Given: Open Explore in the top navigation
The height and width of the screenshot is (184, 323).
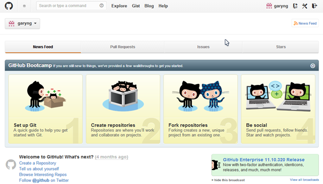Looking at the screenshot, I should [x=119, y=6].
